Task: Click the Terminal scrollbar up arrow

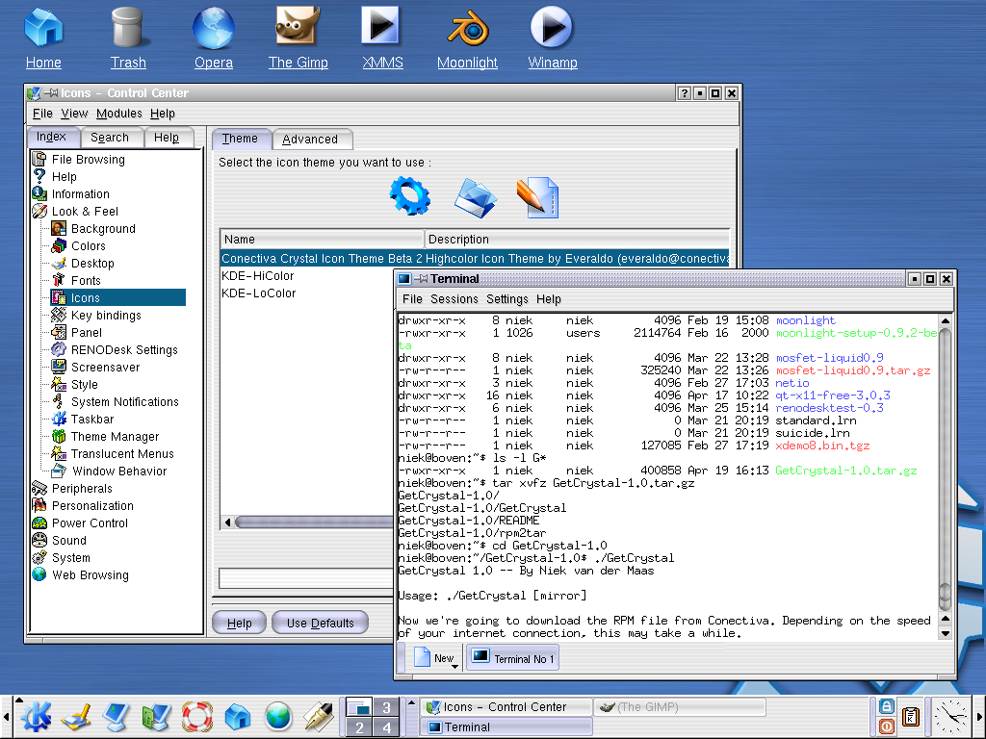Action: pyautogui.click(x=946, y=320)
